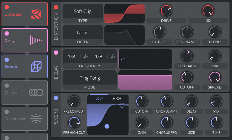
Task: Change the right 1/8 delay frequency value
Action: (98, 56)
